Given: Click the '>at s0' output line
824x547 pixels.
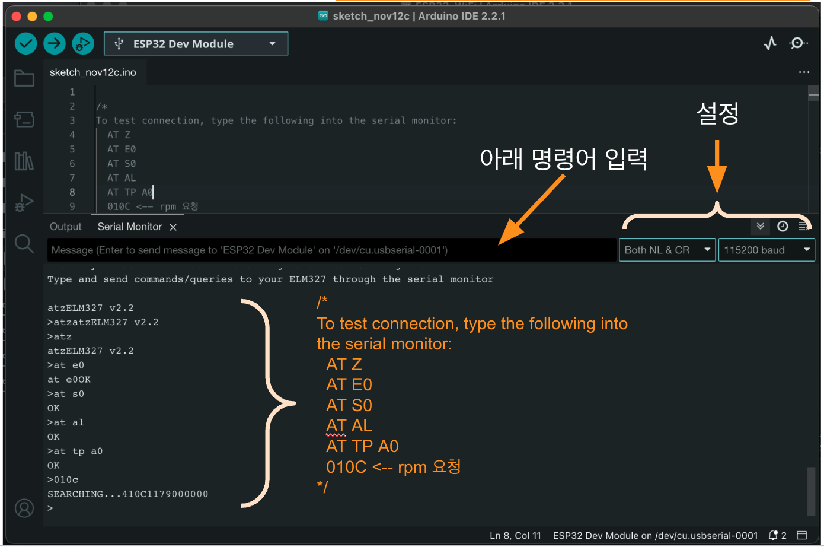Looking at the screenshot, I should coord(66,394).
